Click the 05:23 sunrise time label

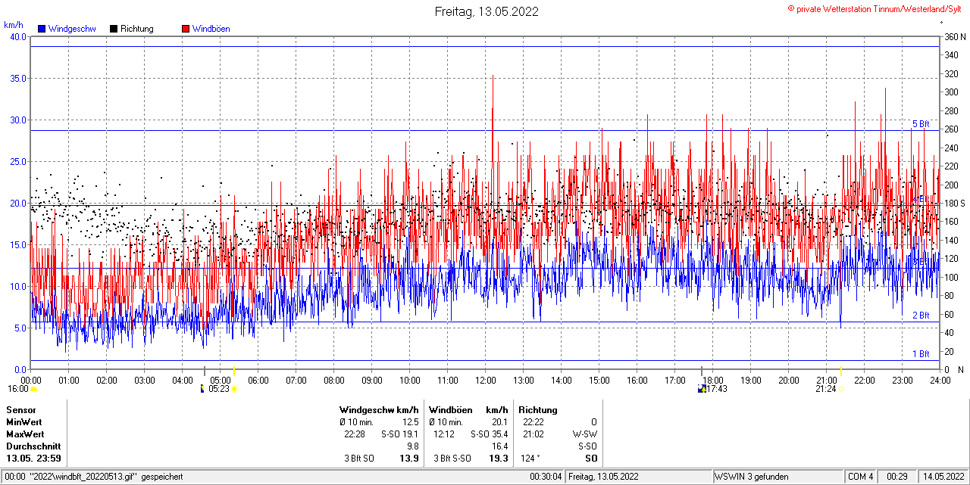(x=218, y=389)
